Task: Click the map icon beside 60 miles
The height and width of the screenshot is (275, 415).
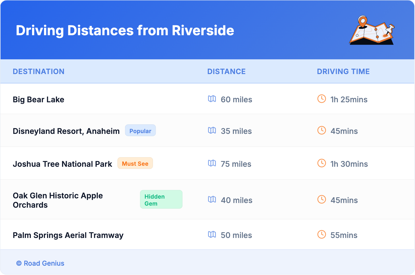Action: (x=212, y=99)
